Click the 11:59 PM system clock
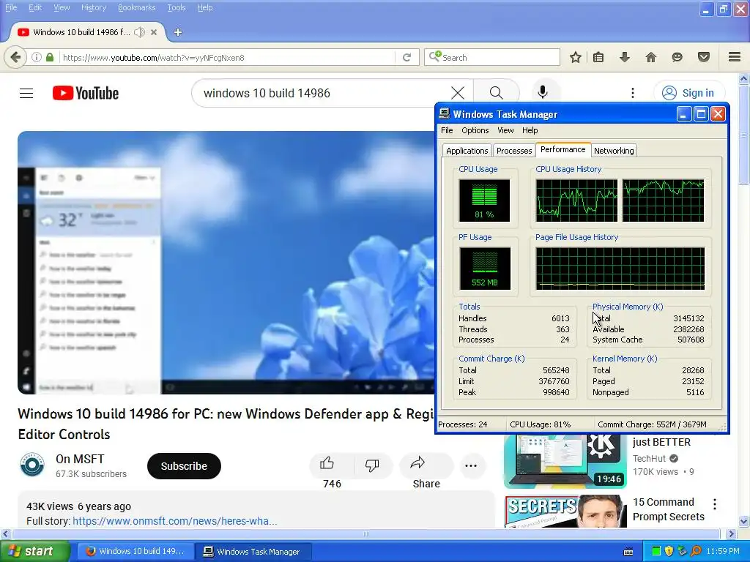 pos(722,551)
